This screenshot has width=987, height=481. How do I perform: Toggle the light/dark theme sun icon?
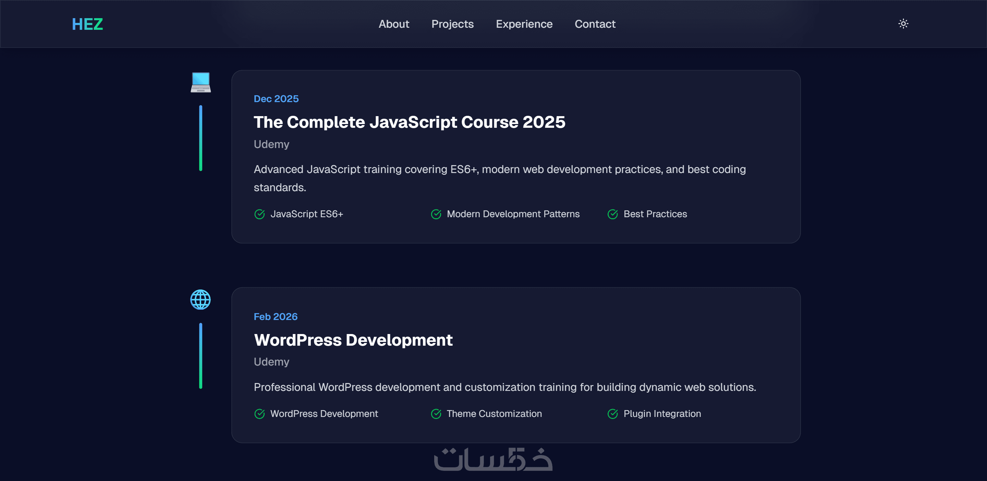pos(903,24)
